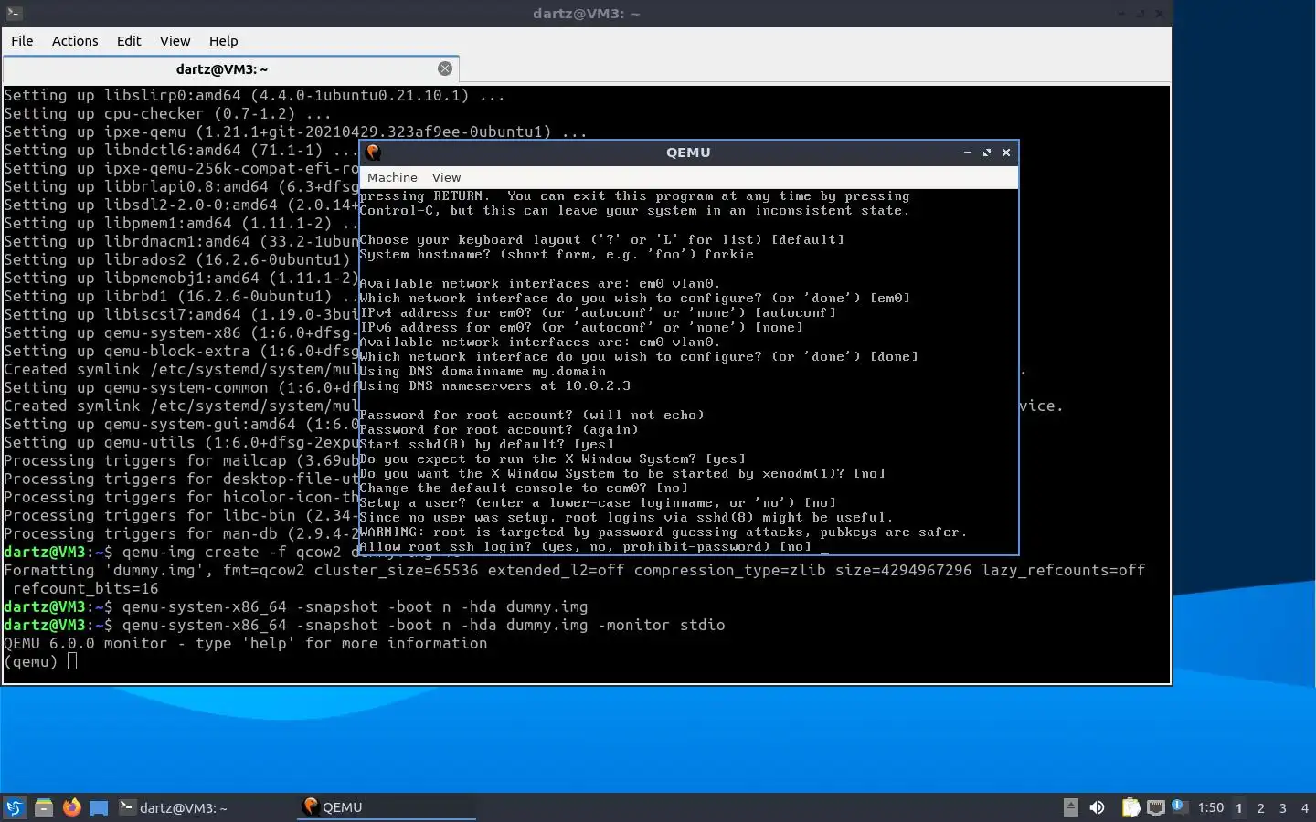Switch to workspace 1 in pager
Screen dimensions: 1316x822
(x=1239, y=807)
